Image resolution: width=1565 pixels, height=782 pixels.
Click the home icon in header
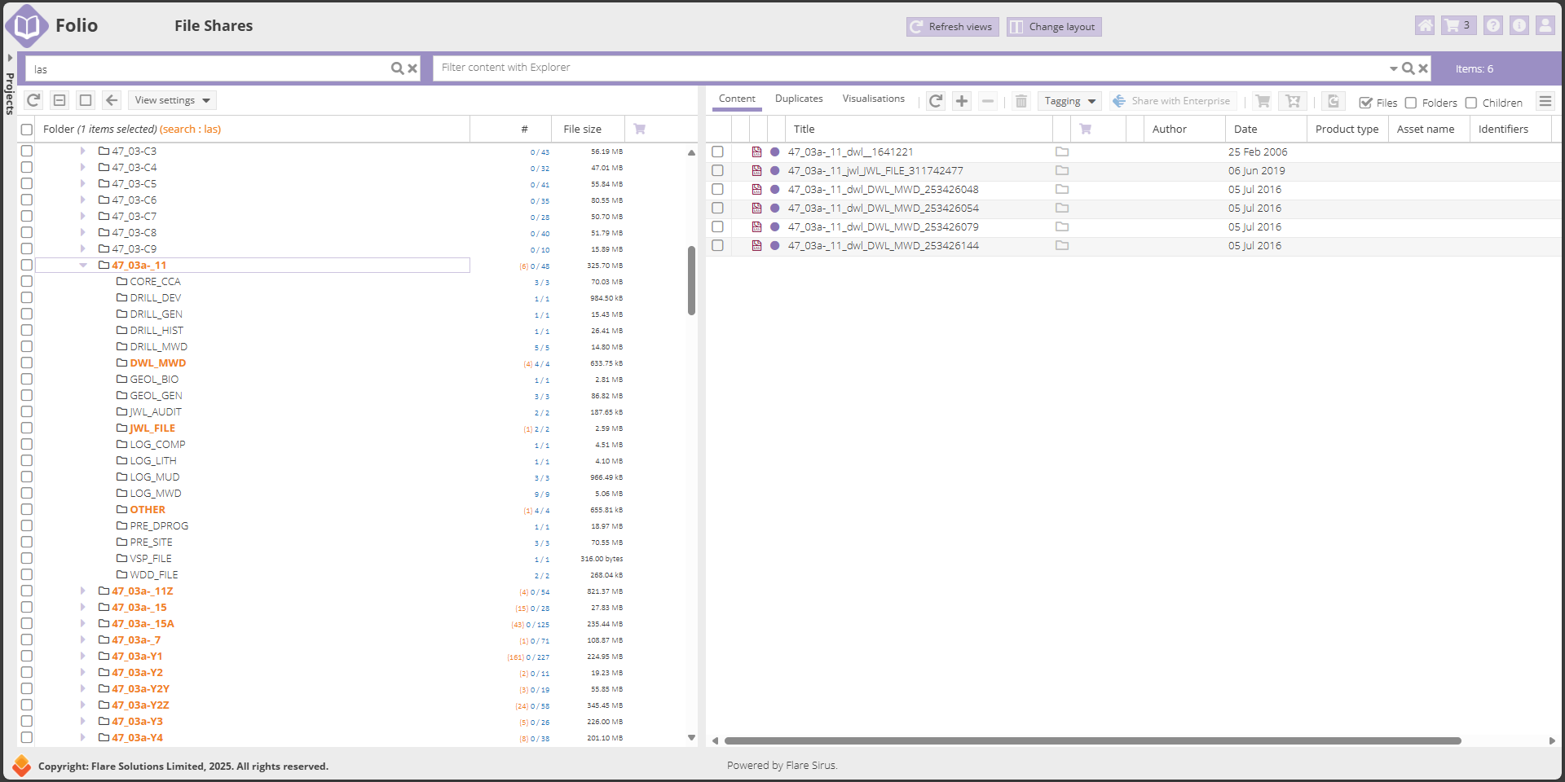(x=1424, y=26)
